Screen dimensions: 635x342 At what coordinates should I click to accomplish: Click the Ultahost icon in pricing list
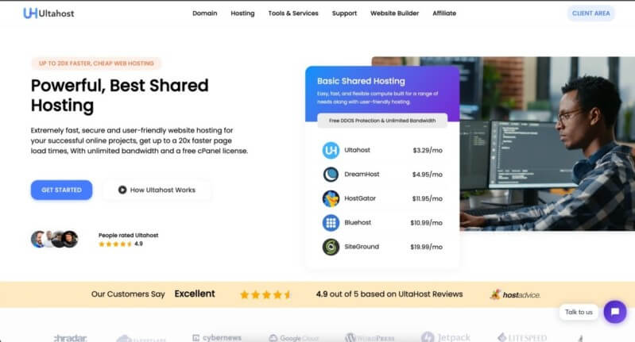point(331,150)
